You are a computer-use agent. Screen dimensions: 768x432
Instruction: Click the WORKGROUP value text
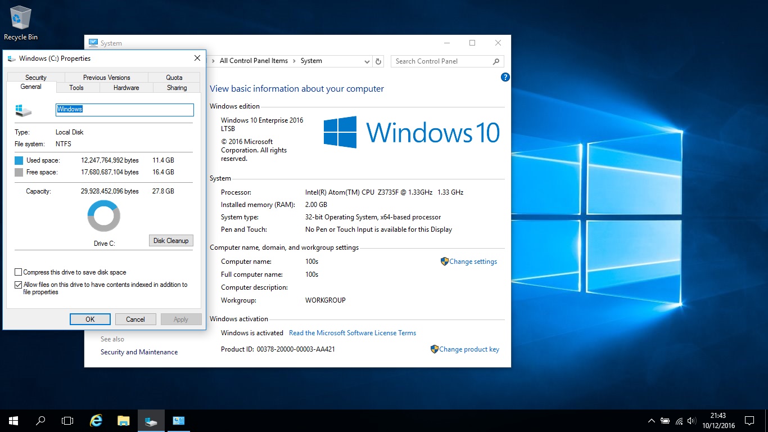[x=326, y=300]
